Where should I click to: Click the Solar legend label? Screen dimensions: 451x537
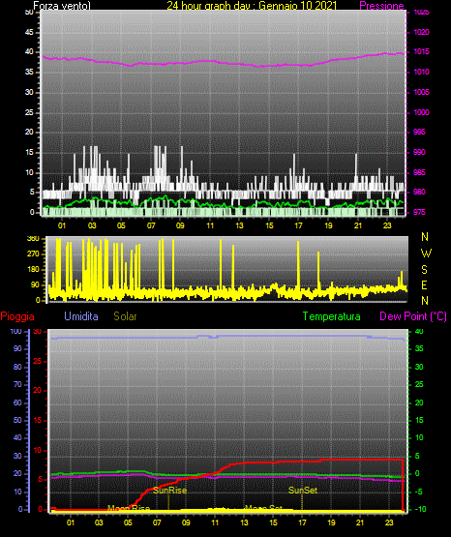click(125, 316)
